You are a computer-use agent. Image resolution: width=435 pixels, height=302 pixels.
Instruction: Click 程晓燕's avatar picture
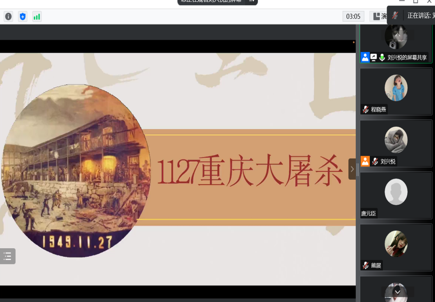click(x=396, y=88)
